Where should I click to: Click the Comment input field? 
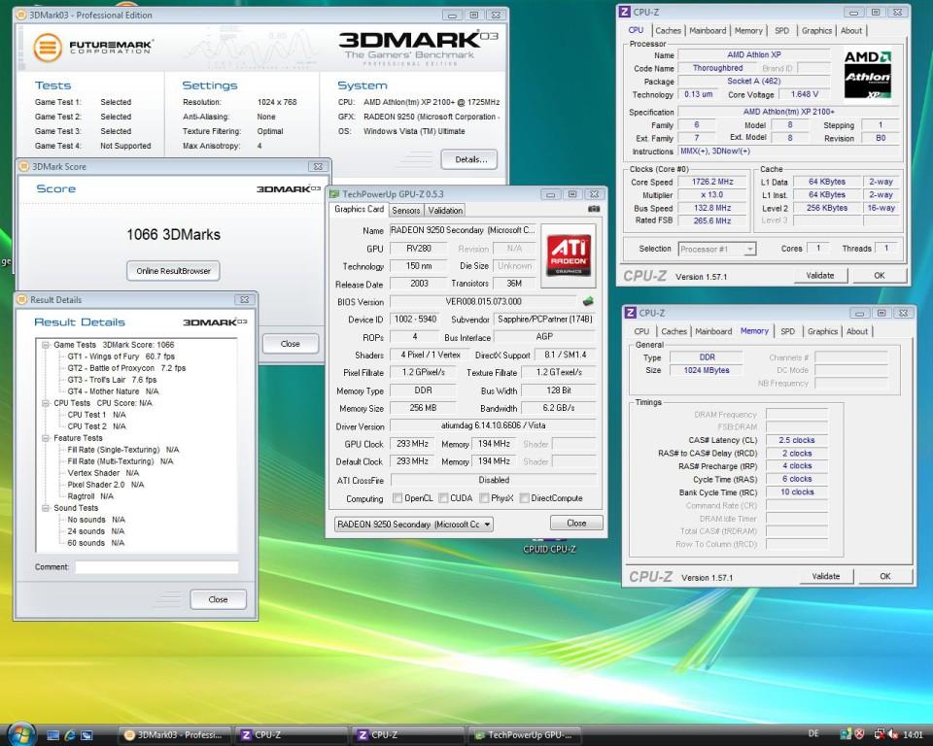click(x=156, y=567)
